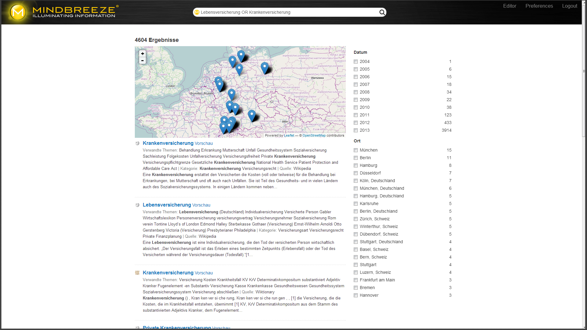Open the first Krankenversicherung result title
This screenshot has height=330, width=587.
[x=168, y=143]
